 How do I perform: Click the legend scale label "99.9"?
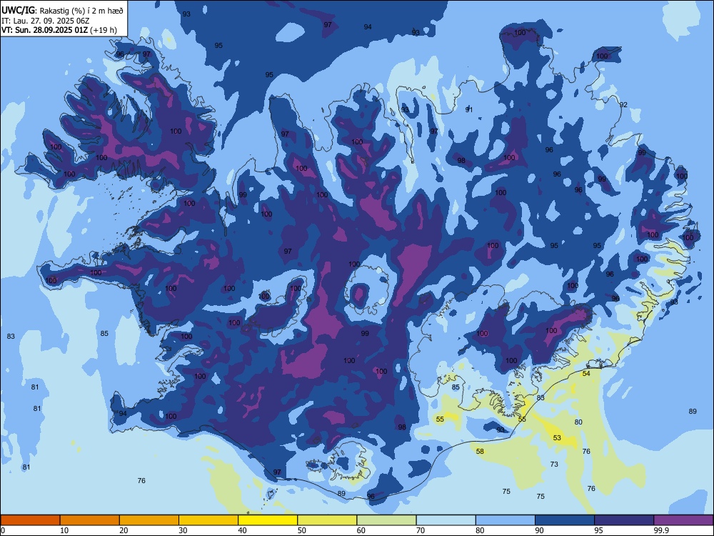[660, 530]
